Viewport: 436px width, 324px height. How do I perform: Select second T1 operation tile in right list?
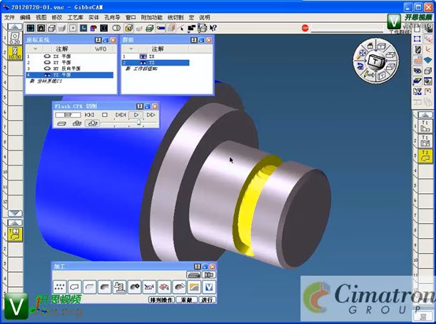click(425, 141)
